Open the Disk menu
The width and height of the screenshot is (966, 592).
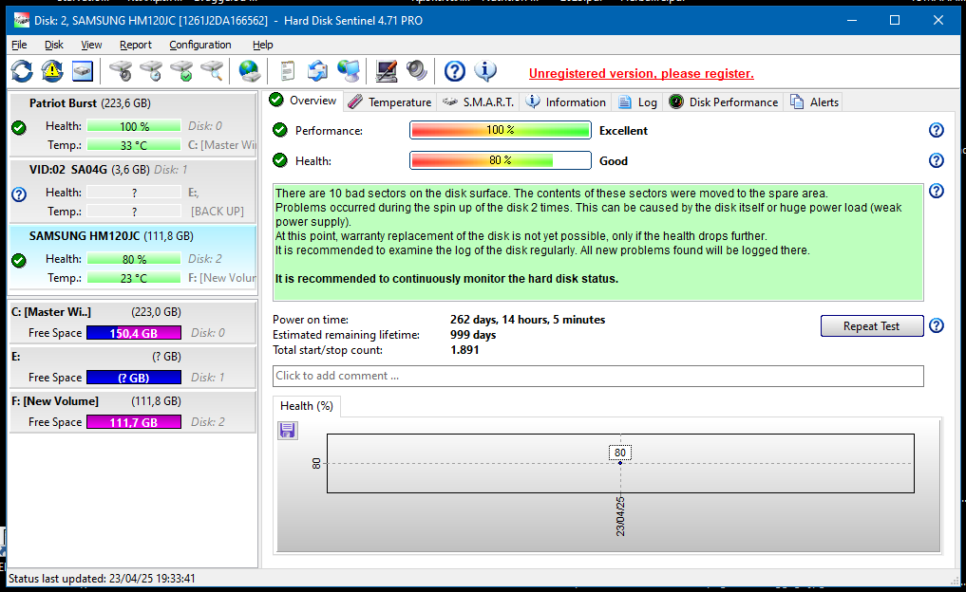tap(53, 45)
